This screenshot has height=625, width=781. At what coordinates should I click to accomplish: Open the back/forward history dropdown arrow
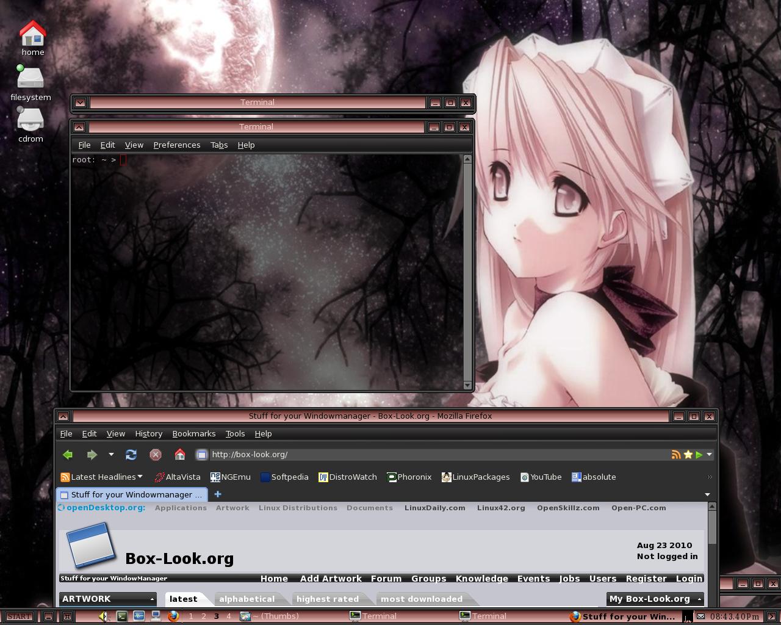click(x=111, y=455)
